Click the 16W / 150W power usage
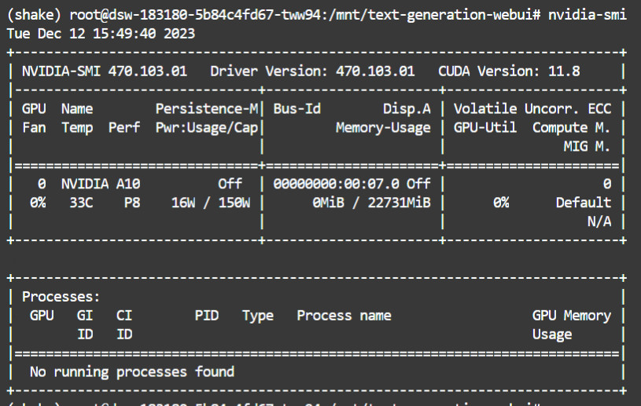Screen dimensions: 641x406 click(x=210, y=202)
